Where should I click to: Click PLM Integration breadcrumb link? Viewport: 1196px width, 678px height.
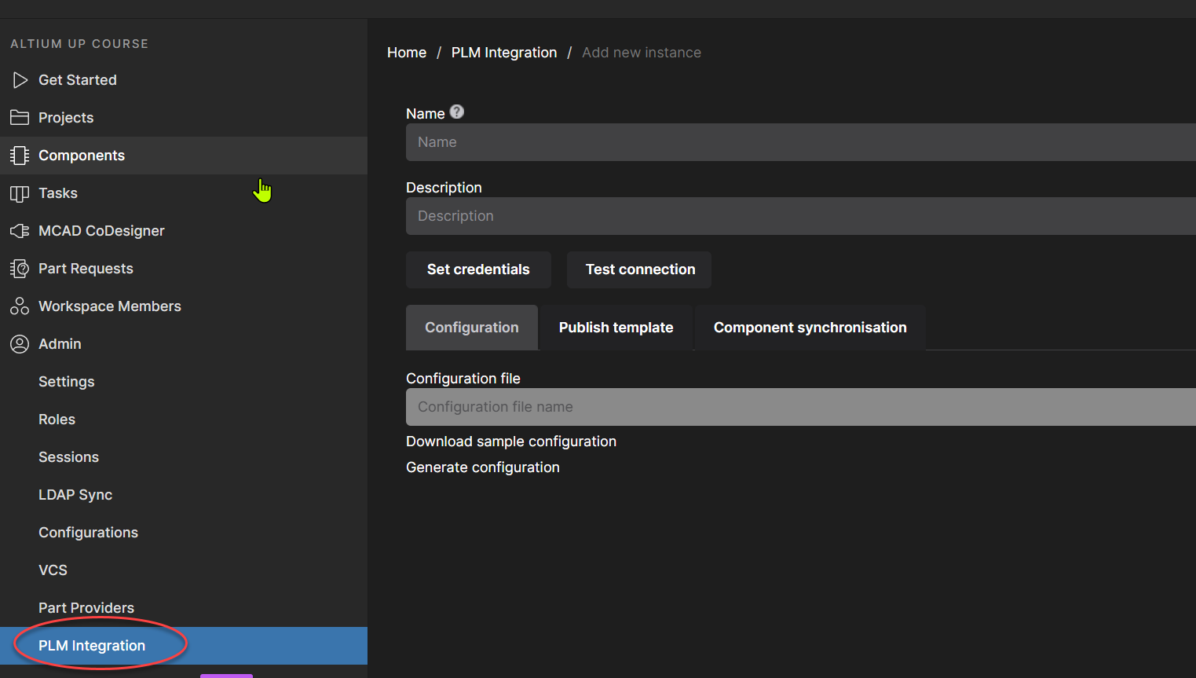[x=504, y=53]
